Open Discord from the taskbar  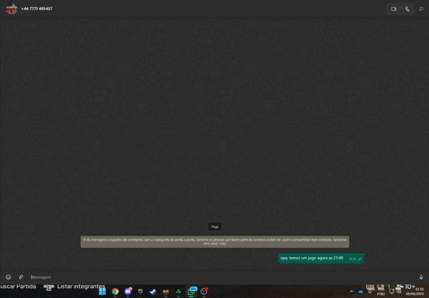click(128, 292)
